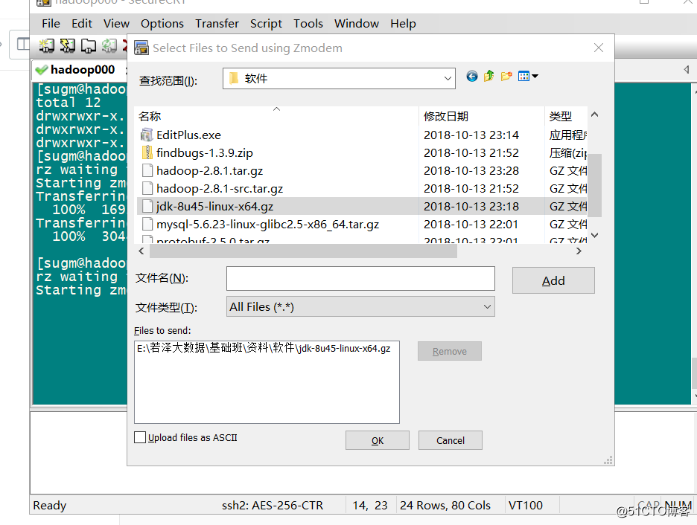
Task: Click the panel layout icon left of toolbar
Action: click(23, 44)
